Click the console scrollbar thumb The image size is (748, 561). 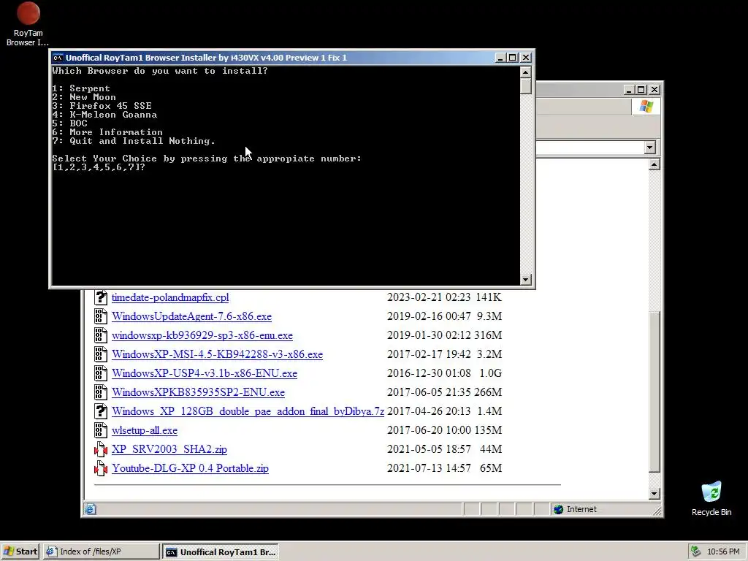[526, 86]
